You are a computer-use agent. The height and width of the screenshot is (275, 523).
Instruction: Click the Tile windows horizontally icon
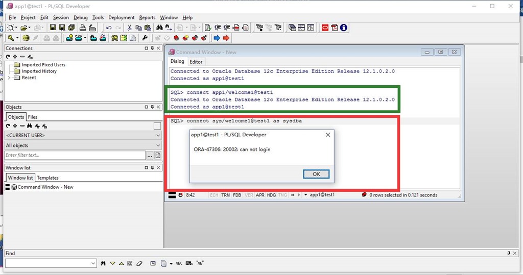[x=301, y=28]
